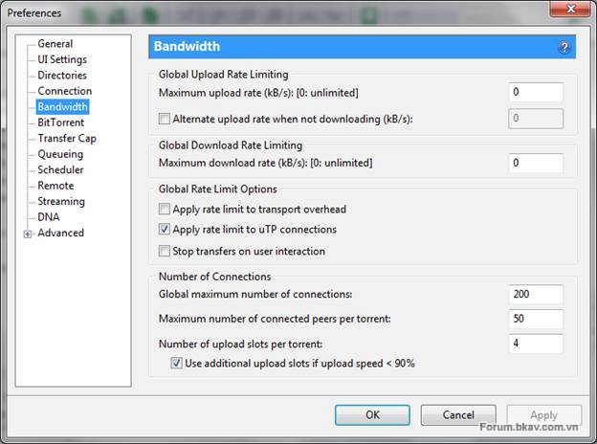Uncheck Apply rate limit to uTP connections
This screenshot has width=597, height=444.
pos(166,230)
